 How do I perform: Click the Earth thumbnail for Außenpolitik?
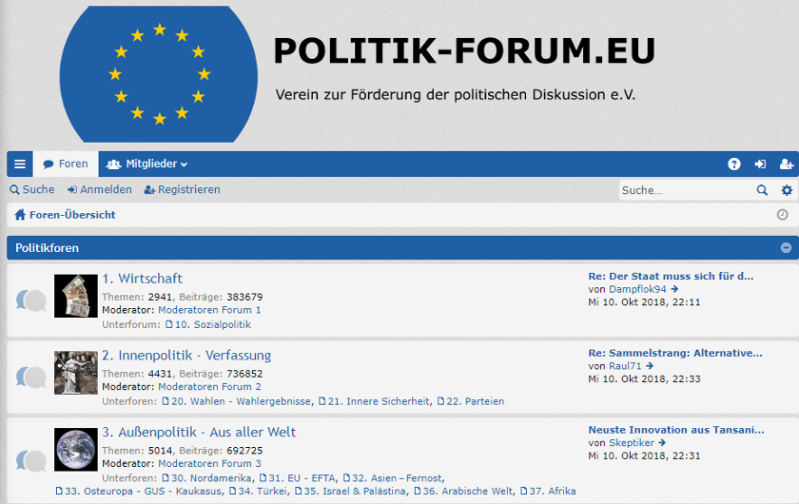point(76,449)
